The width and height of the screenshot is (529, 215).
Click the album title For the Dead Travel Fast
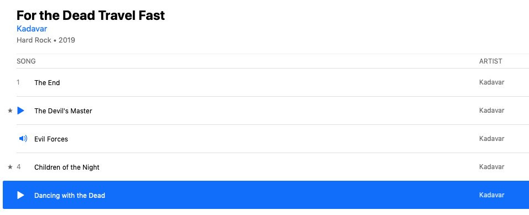91,15
